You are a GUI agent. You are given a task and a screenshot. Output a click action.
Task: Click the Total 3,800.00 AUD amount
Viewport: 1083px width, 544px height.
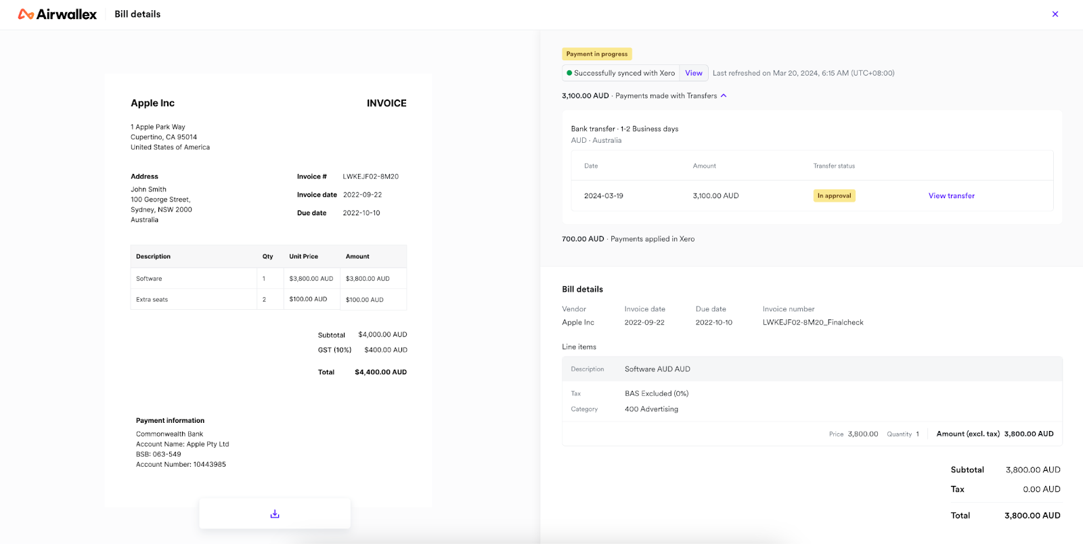point(1032,516)
